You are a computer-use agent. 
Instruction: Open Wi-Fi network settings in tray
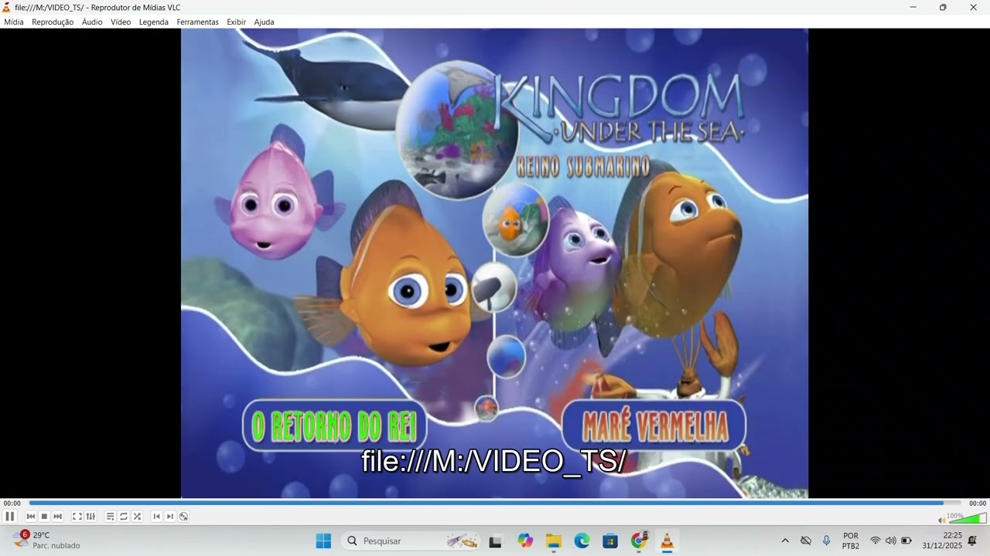(x=876, y=541)
